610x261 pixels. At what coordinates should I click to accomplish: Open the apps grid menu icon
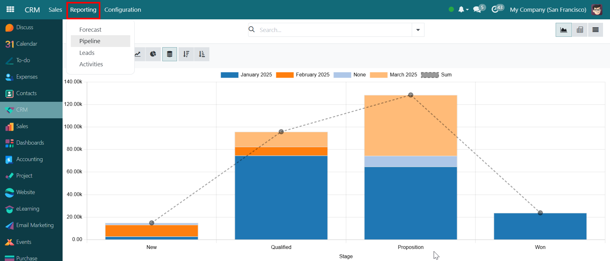coord(10,10)
